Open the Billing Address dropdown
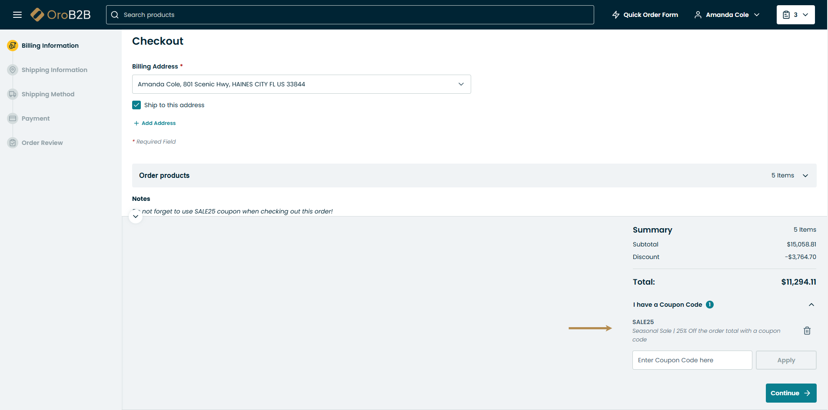The height and width of the screenshot is (410, 828). [x=301, y=84]
